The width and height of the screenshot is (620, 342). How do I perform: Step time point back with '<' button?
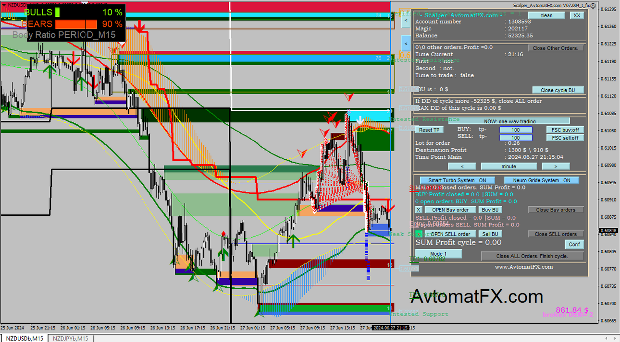(x=462, y=166)
